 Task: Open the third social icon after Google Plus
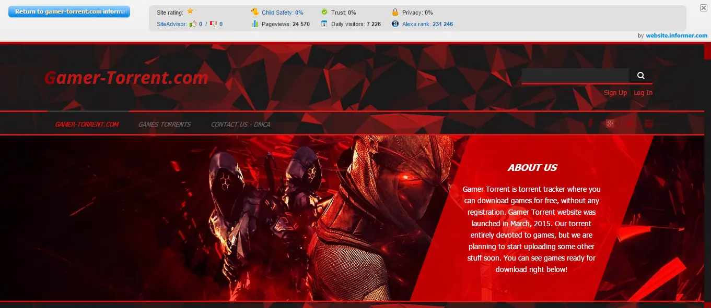(x=630, y=124)
